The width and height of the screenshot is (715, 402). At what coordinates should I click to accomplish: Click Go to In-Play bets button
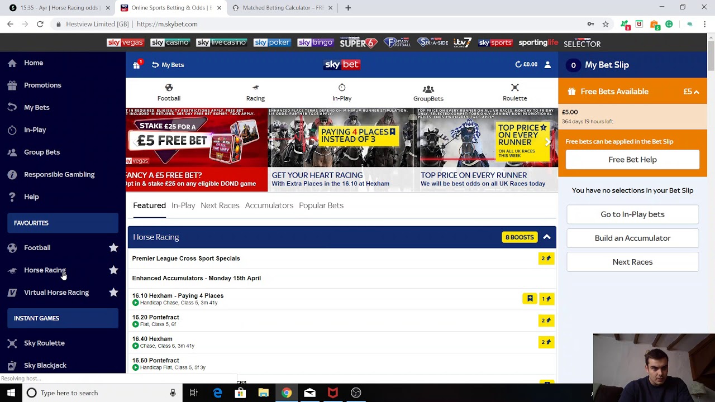click(632, 214)
